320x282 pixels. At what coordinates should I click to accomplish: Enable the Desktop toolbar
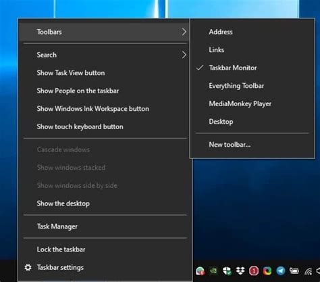[x=252, y=122]
